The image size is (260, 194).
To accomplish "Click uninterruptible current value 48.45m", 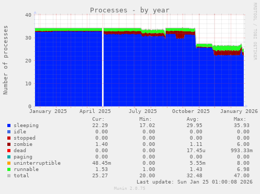I will tap(101, 163).
